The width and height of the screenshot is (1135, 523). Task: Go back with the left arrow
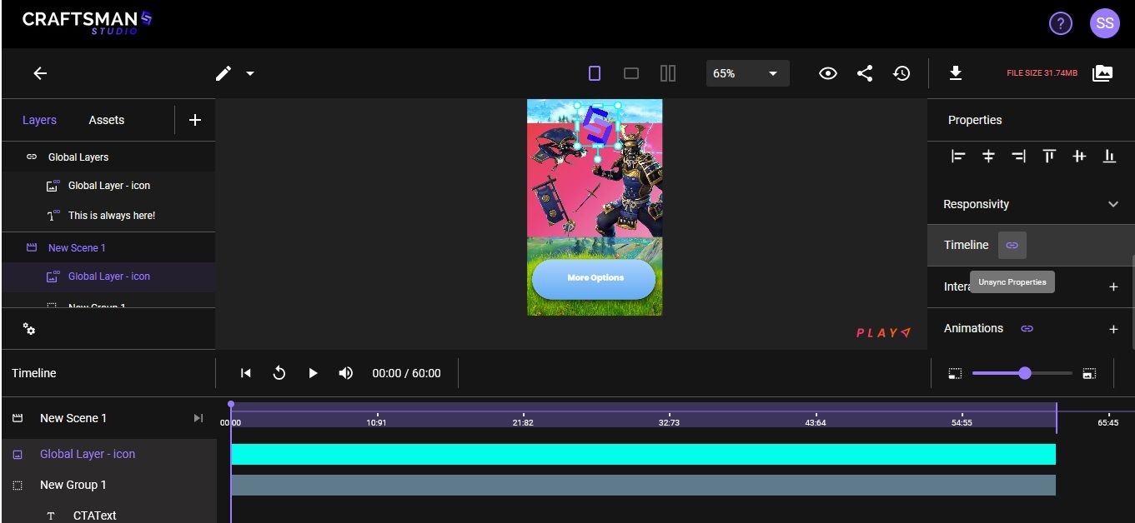point(40,73)
